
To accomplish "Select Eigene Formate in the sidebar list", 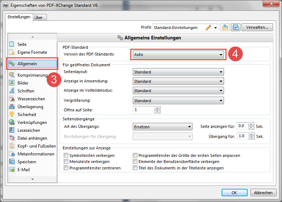I will (x=32, y=52).
